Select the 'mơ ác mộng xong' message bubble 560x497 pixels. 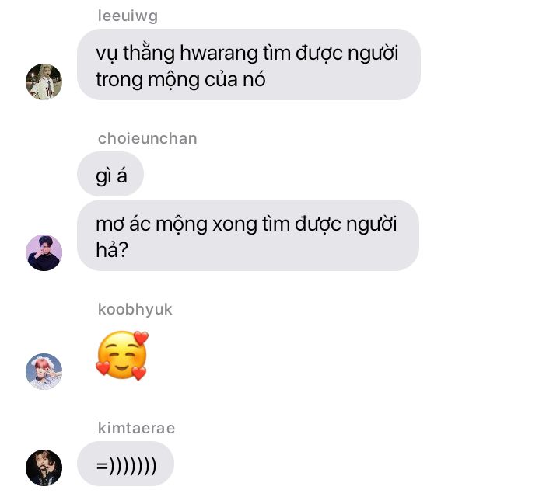tap(248, 235)
